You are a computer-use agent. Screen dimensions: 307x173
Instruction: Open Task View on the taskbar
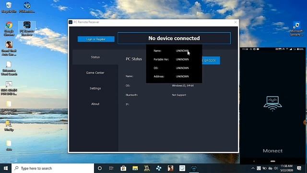111,168
